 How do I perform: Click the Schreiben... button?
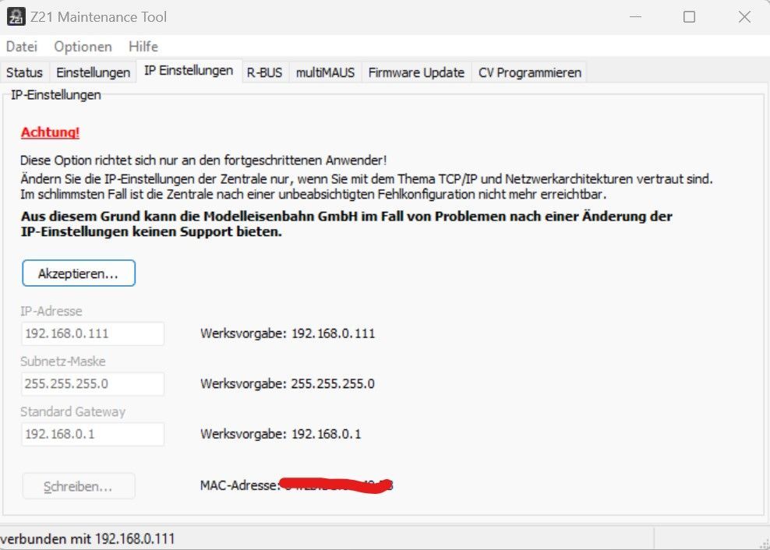79,487
